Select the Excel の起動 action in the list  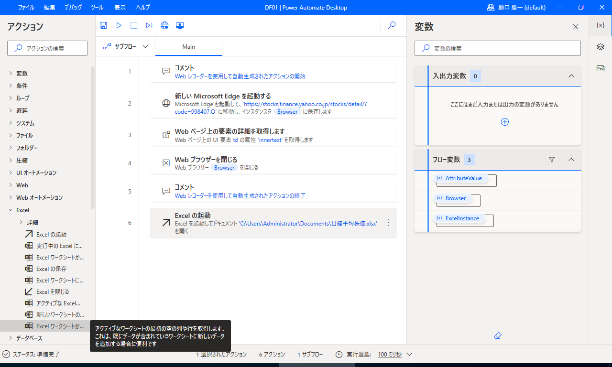[52, 234]
